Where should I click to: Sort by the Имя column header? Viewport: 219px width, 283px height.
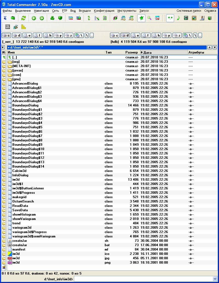pos(56,52)
